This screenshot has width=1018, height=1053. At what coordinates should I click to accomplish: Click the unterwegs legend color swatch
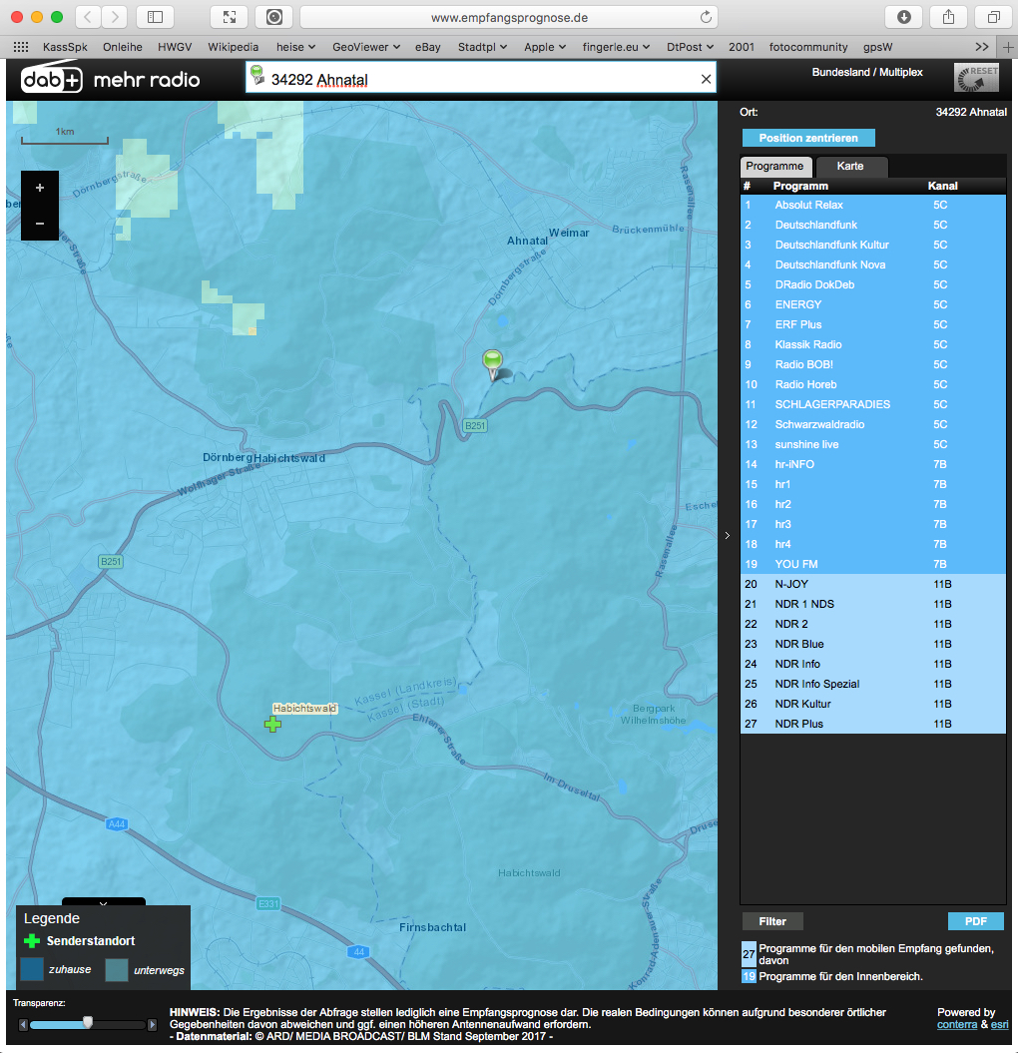tap(117, 969)
